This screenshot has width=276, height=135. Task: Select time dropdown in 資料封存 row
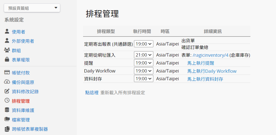144,79
